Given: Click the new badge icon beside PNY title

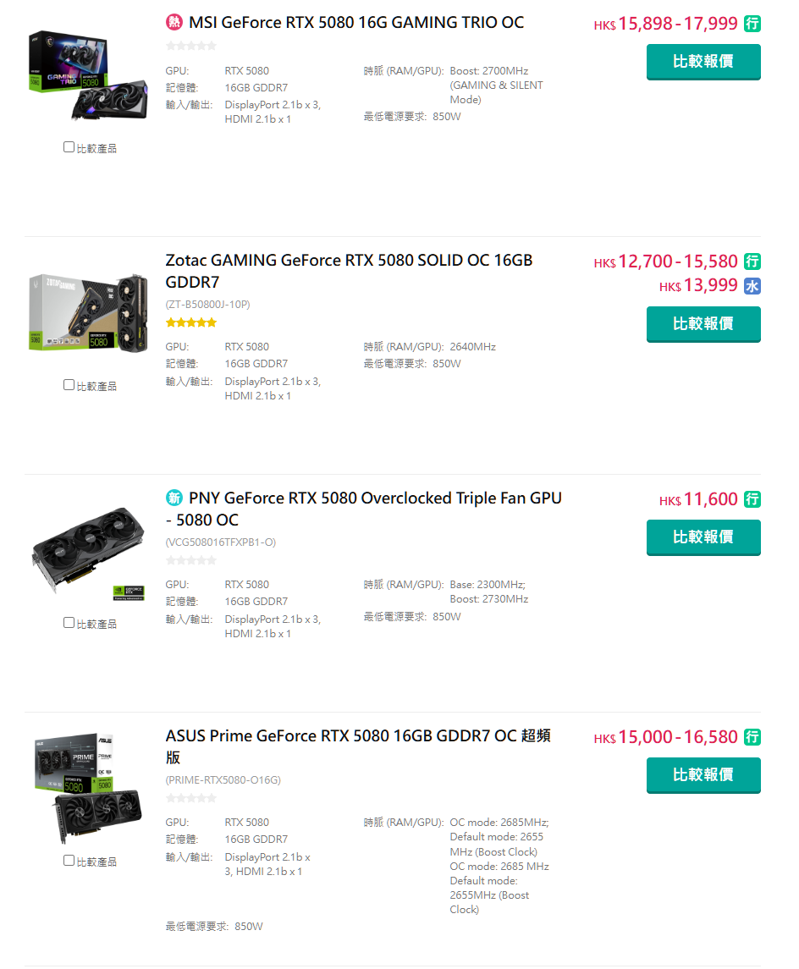Looking at the screenshot, I should click(174, 498).
